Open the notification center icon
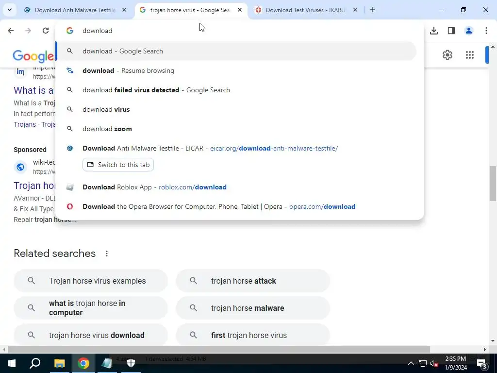Image resolution: width=497 pixels, height=373 pixels. (x=482, y=363)
